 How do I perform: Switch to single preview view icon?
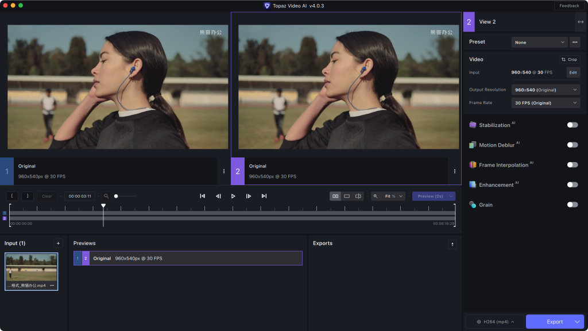tap(347, 195)
